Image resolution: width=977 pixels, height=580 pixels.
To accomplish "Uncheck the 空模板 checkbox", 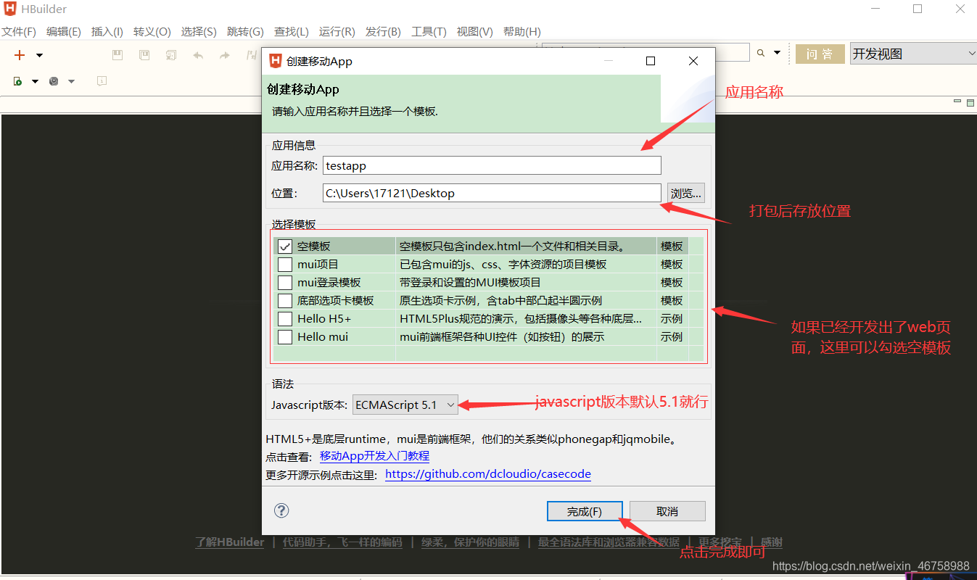I will 285,246.
